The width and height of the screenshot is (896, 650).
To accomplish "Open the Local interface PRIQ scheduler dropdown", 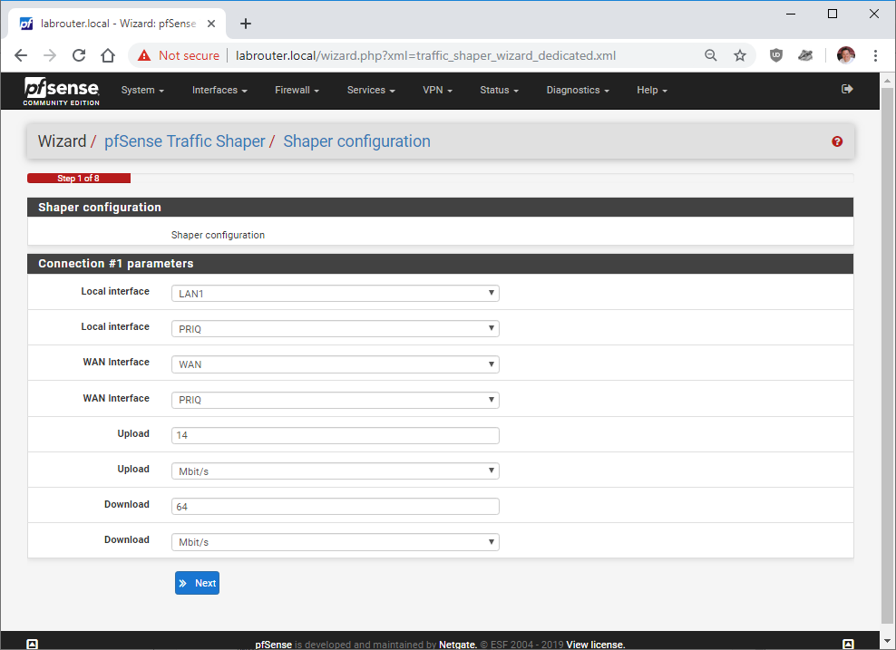I will coord(336,328).
